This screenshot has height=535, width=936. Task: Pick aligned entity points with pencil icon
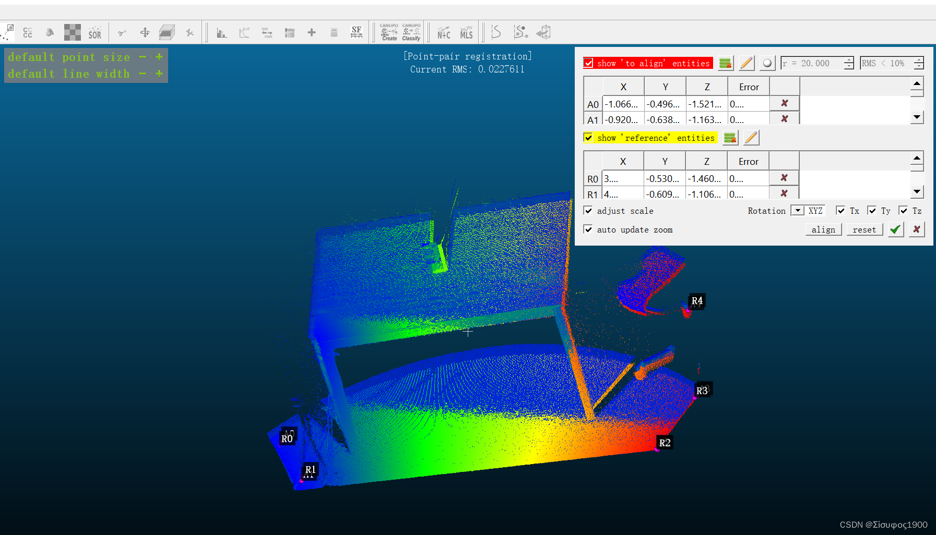pos(747,63)
